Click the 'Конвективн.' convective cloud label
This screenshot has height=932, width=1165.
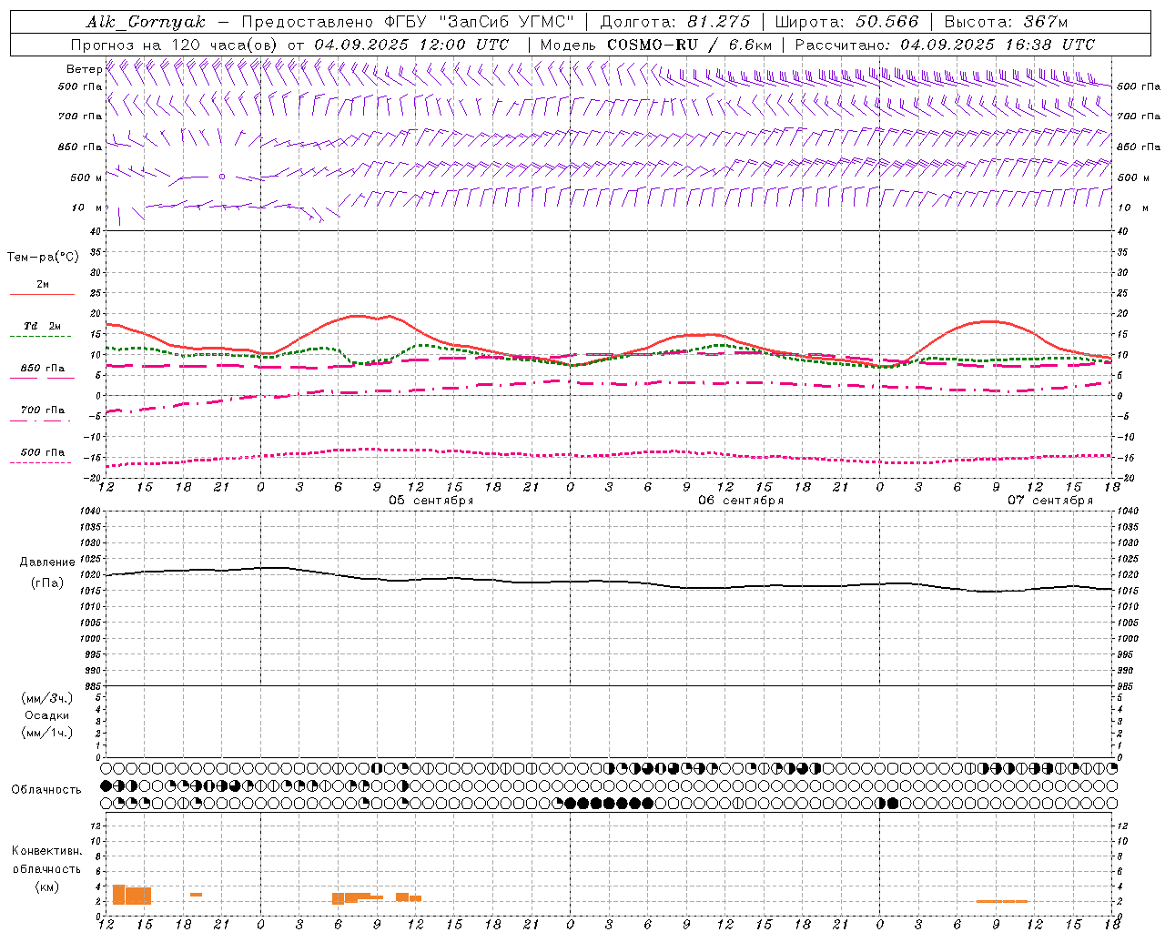pos(47,851)
